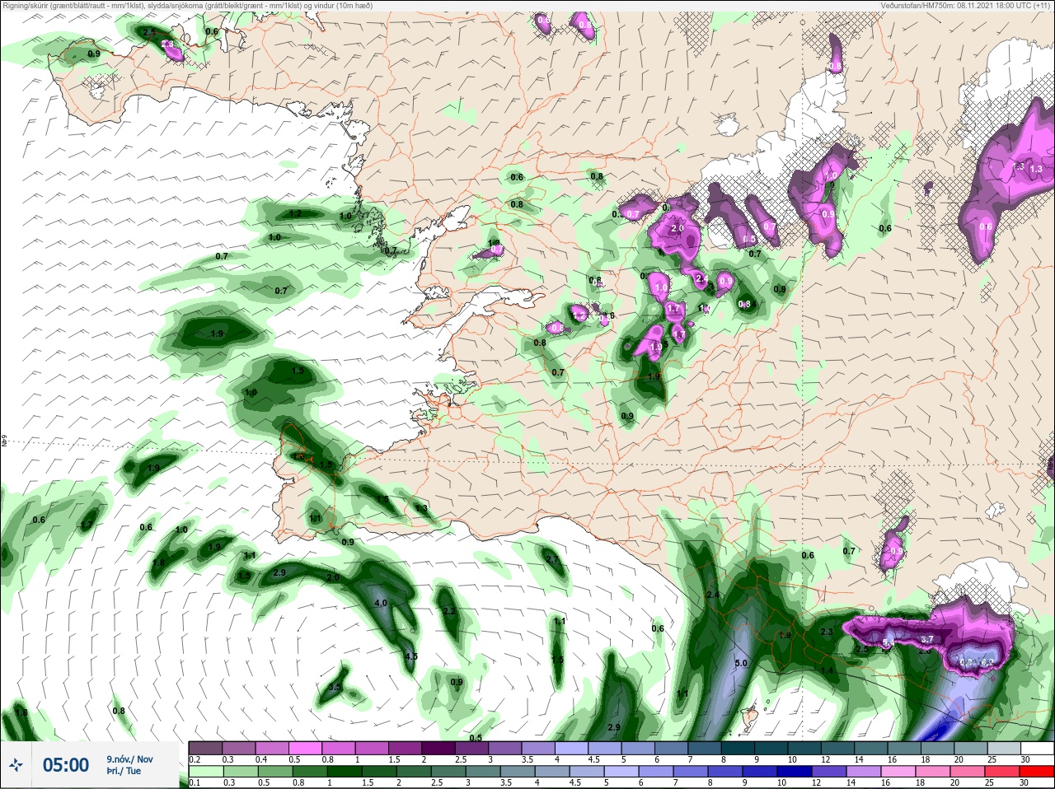
Task: Select the 05:00 forecast time display
Action: (66, 765)
